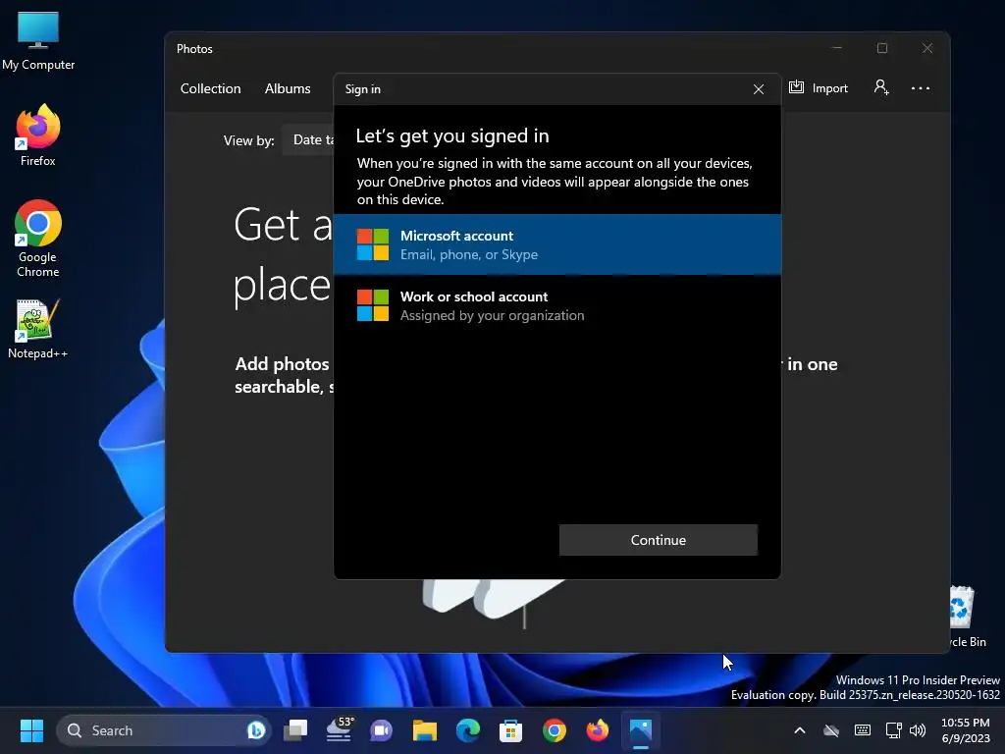Open the three-dot See more menu
Viewport: 1005px width, 754px height.
tap(921, 88)
